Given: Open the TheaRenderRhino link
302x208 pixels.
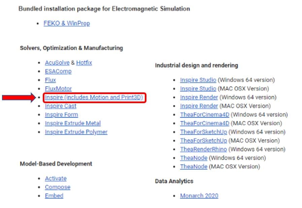Looking at the screenshot, I should pyautogui.click(x=203, y=149).
